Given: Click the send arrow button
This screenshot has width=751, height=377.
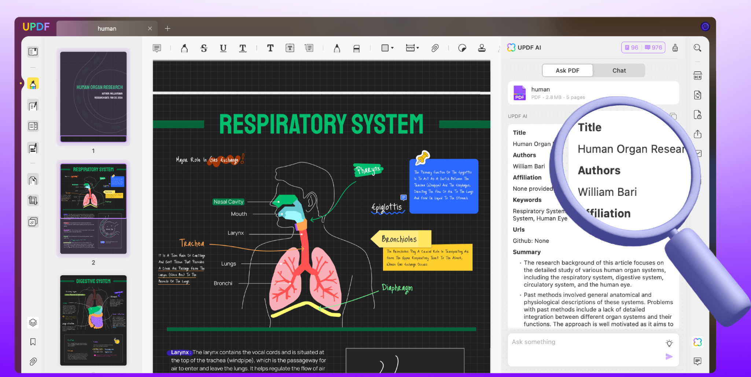Looking at the screenshot, I should tap(669, 357).
